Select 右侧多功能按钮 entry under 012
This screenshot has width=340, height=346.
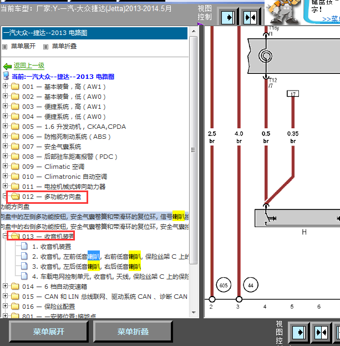point(95,227)
